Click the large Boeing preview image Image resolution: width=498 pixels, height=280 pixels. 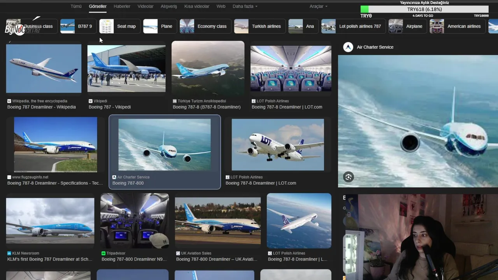pyautogui.click(x=418, y=121)
